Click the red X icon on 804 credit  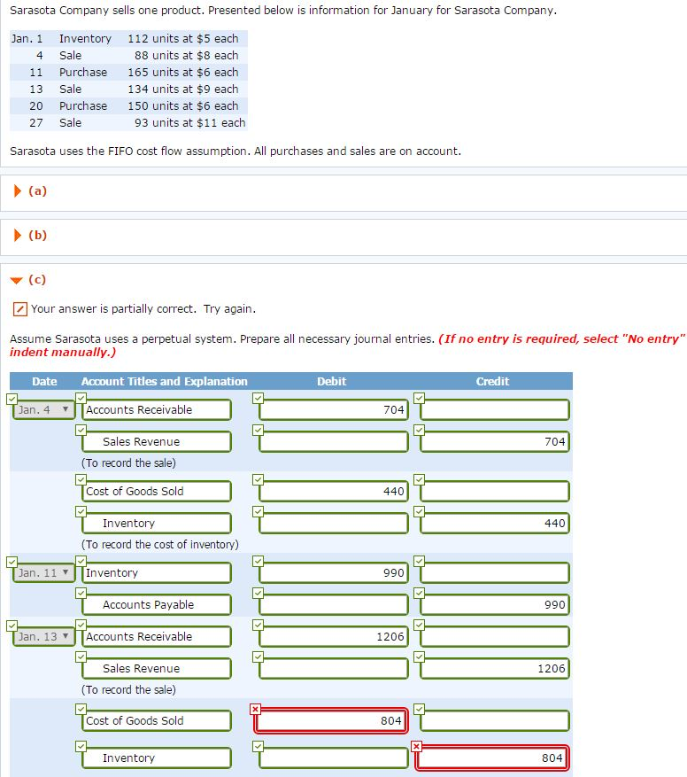[x=417, y=746]
